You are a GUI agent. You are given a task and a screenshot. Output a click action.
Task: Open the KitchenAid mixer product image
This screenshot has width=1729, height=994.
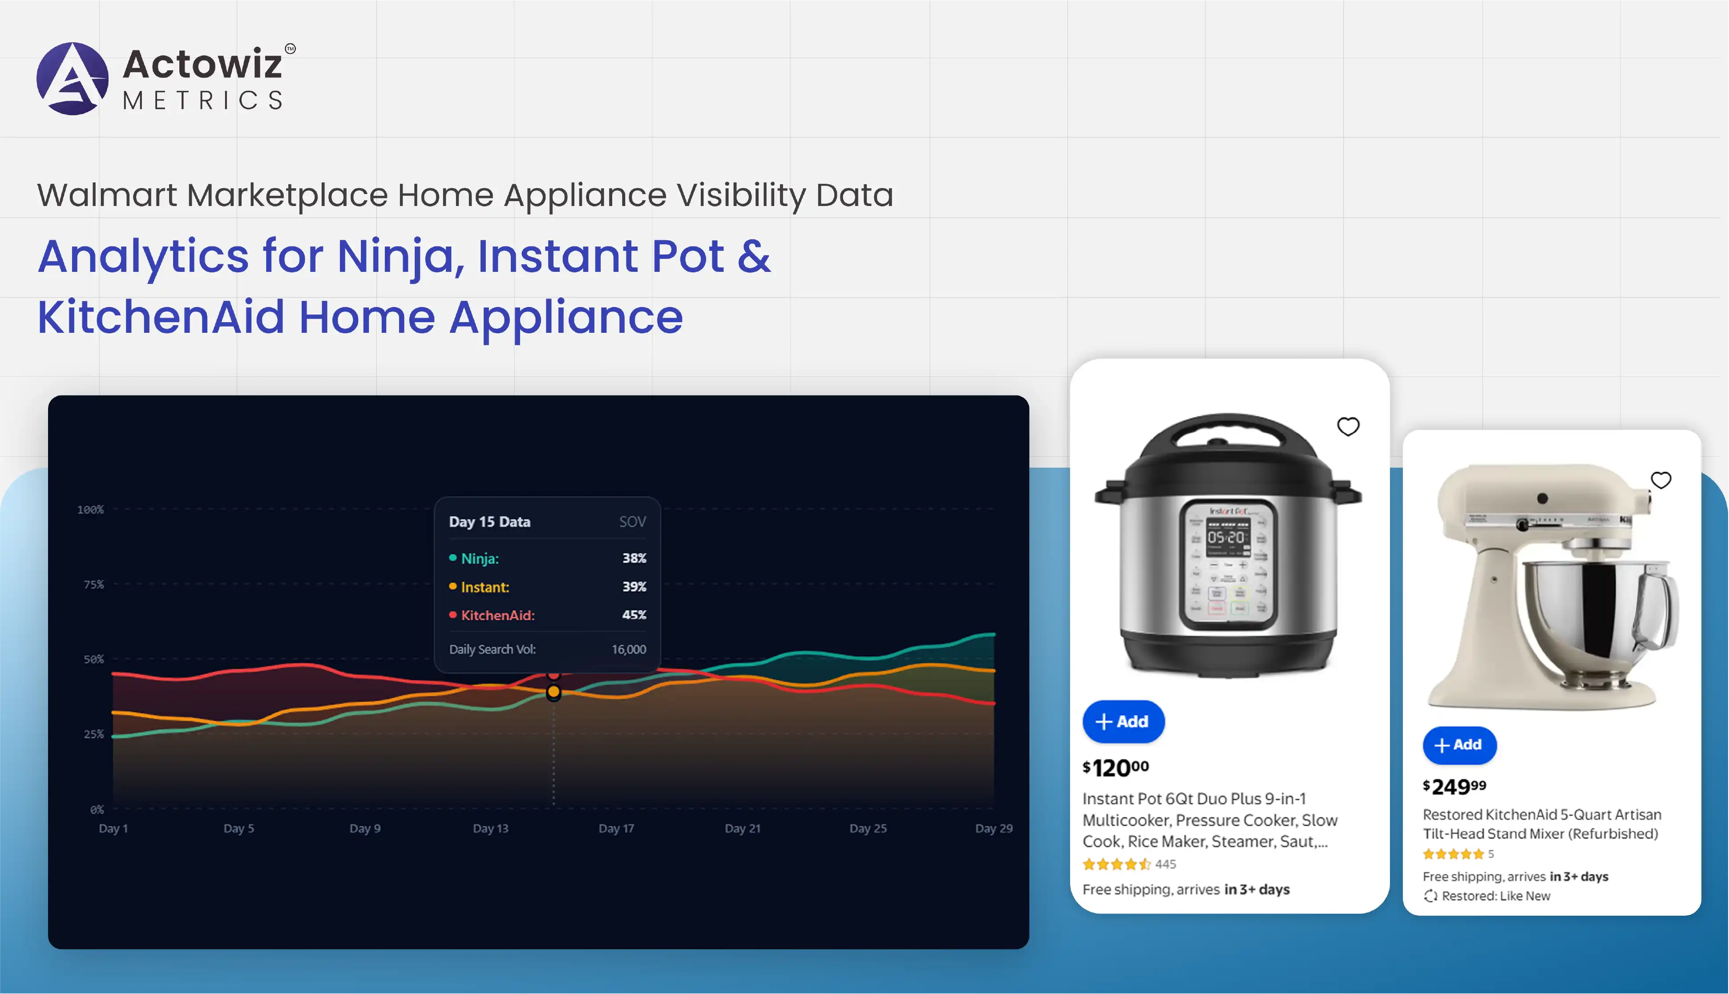point(1553,587)
